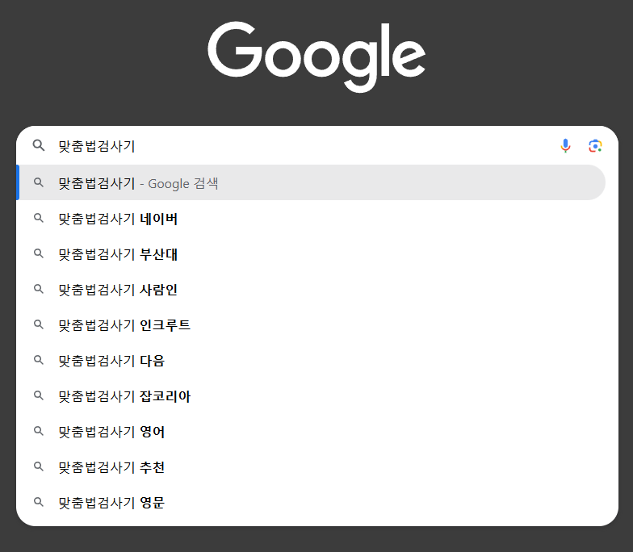633x552 pixels.
Task: Click the magnifier icon beside 네이버 suggestion
Action: click(x=39, y=218)
